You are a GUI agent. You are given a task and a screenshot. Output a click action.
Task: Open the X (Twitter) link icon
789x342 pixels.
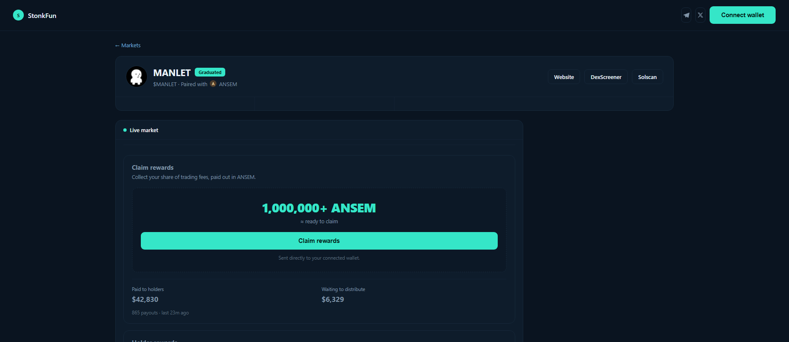tap(700, 15)
